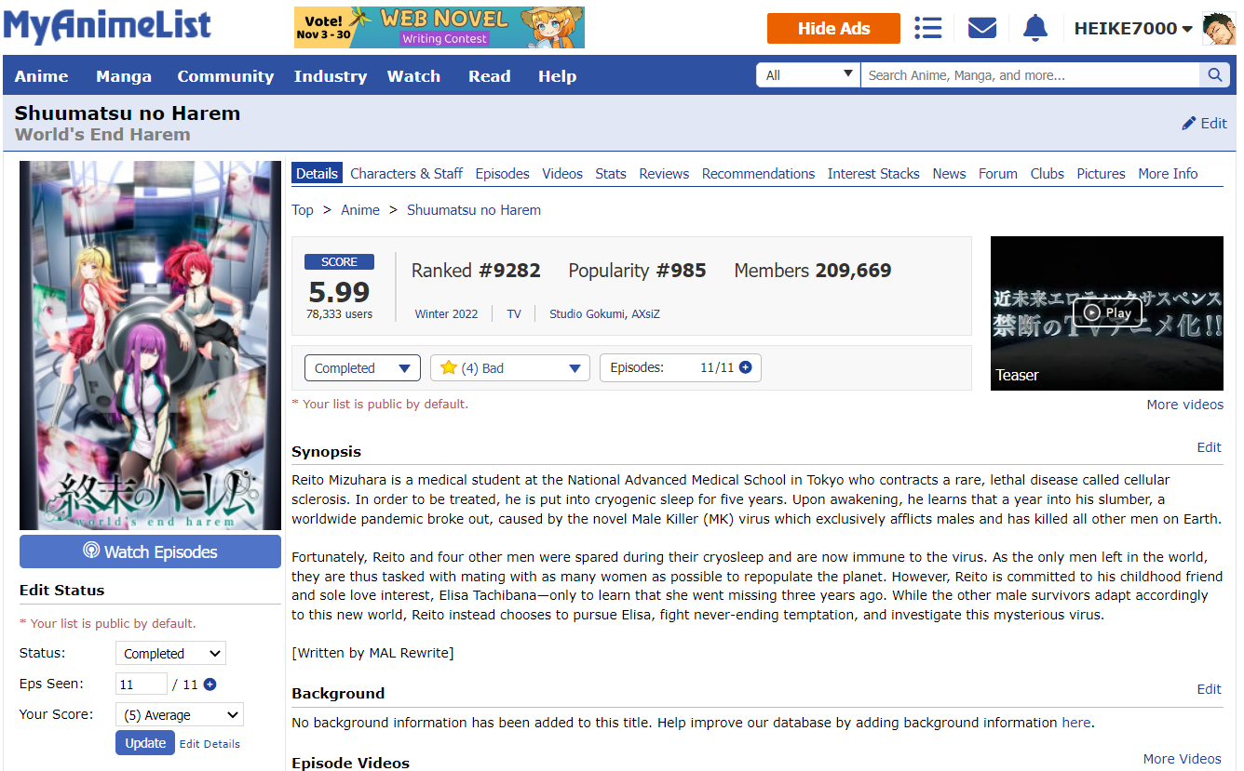This screenshot has height=771, width=1244.
Task: Click Edit link beside Synopsis
Action: [x=1209, y=447]
